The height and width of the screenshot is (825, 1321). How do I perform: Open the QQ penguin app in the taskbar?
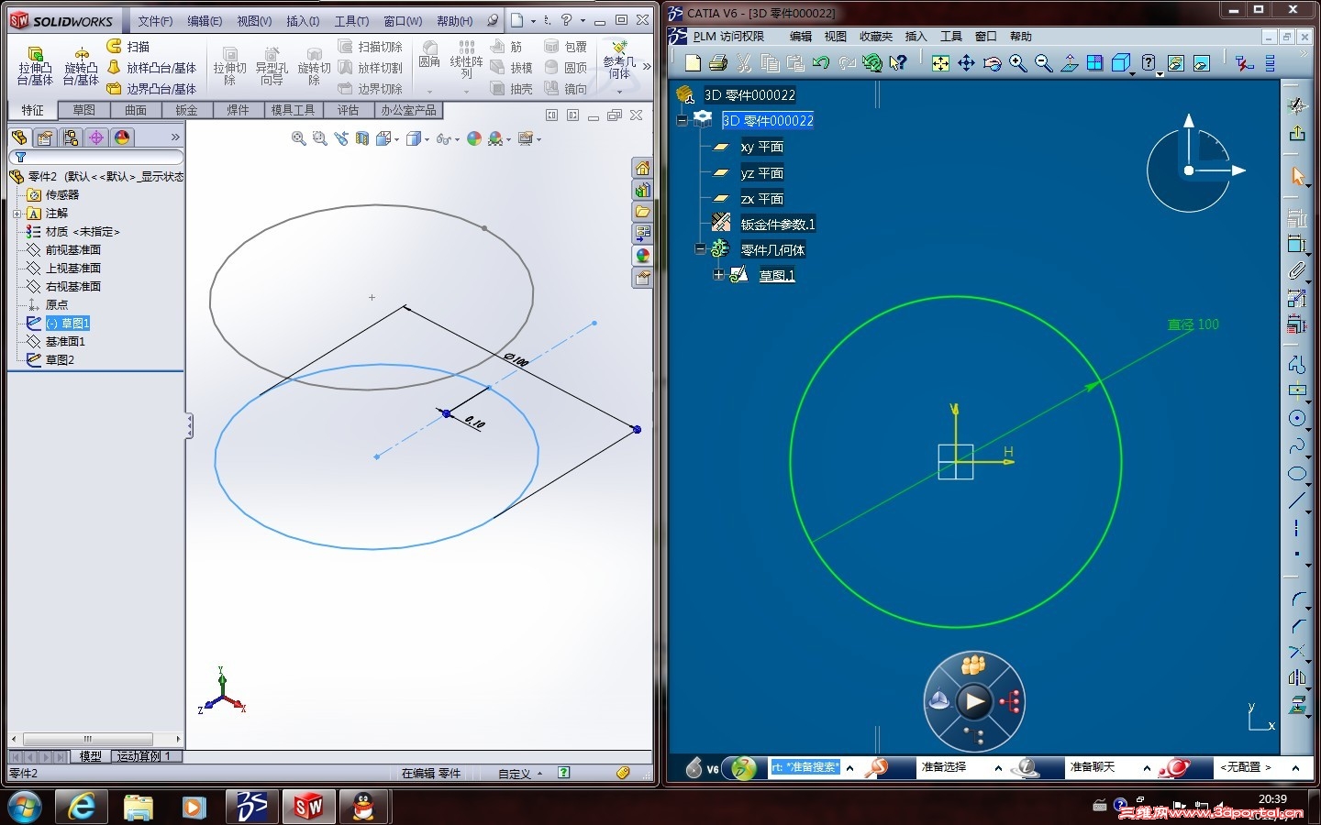[363, 807]
